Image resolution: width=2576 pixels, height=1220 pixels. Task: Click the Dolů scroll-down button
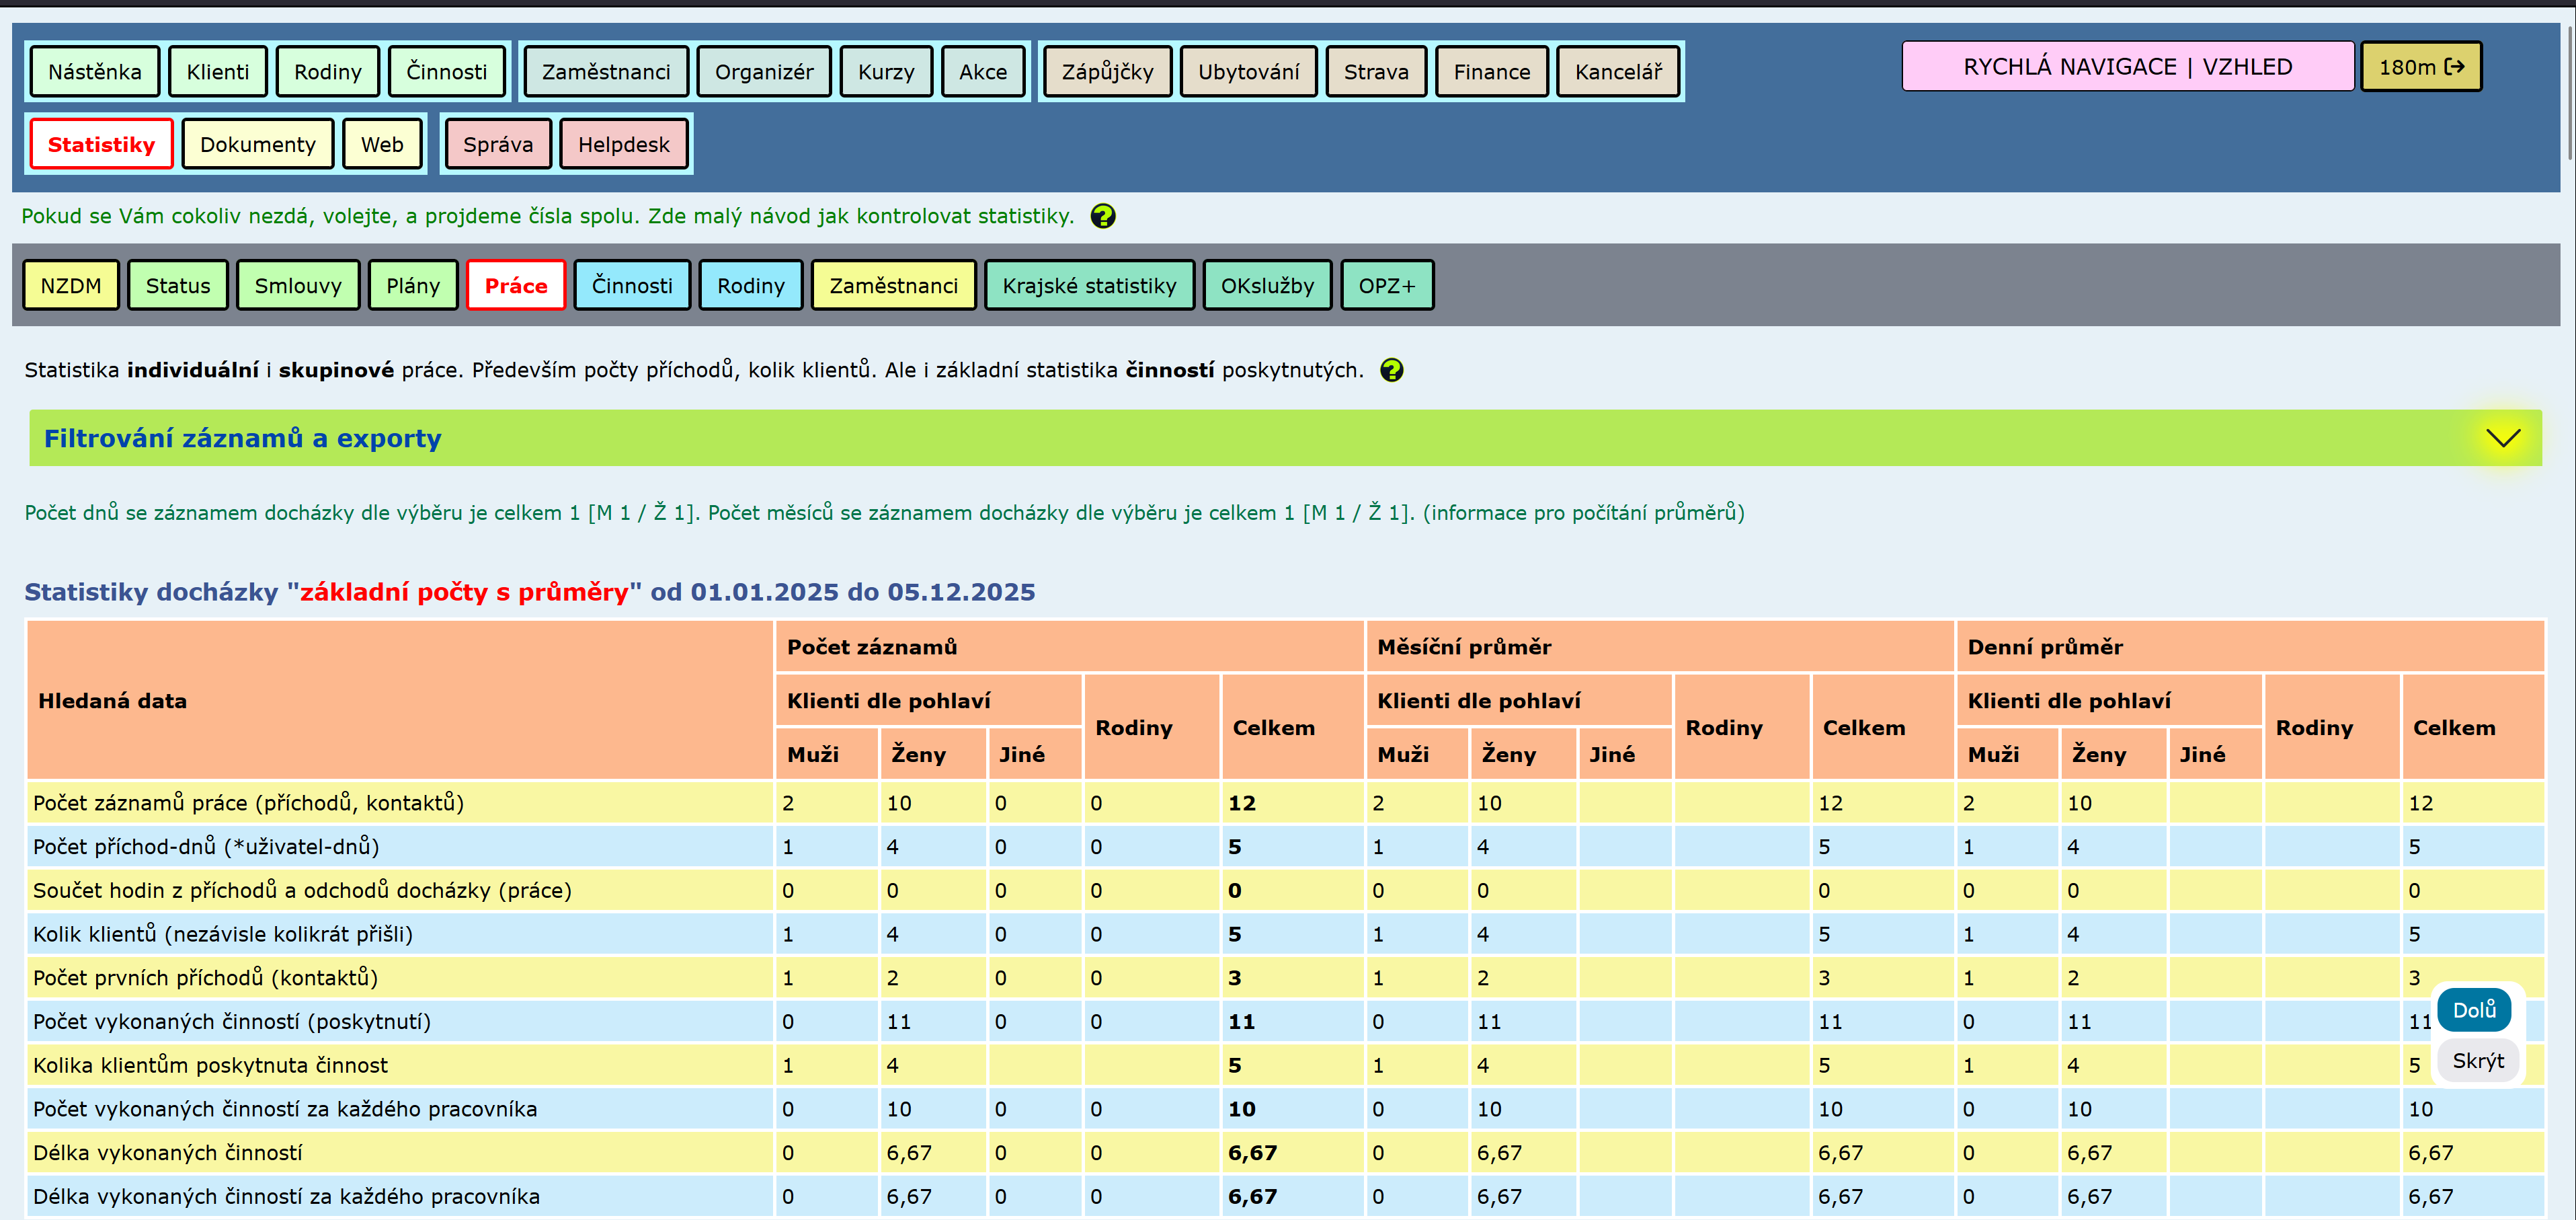point(2473,1009)
